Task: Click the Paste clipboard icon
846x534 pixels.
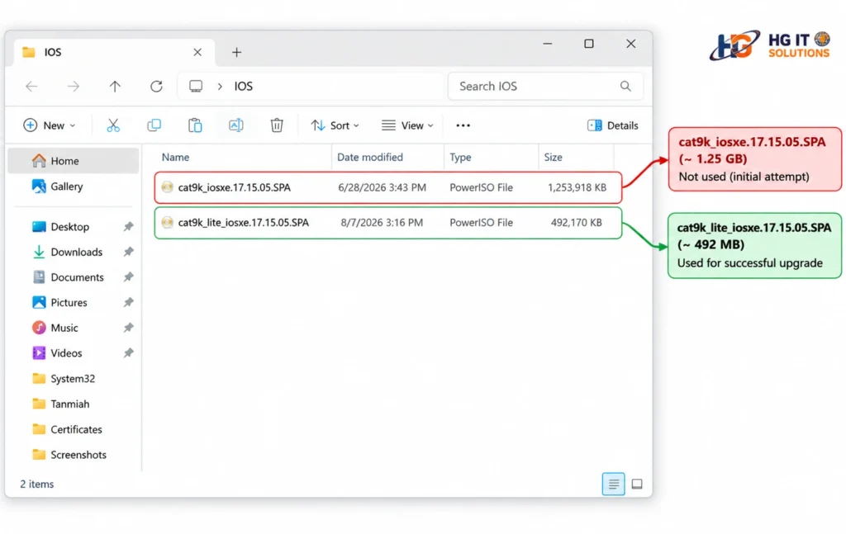Action: (x=195, y=125)
